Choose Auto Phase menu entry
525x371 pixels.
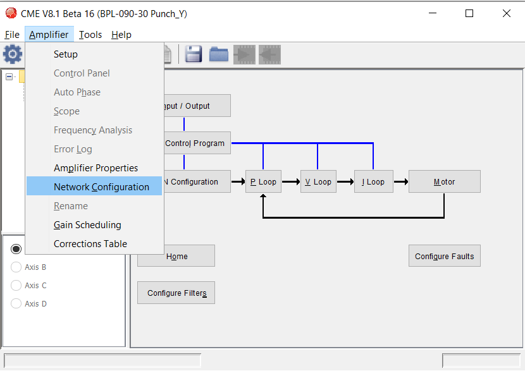94,92
